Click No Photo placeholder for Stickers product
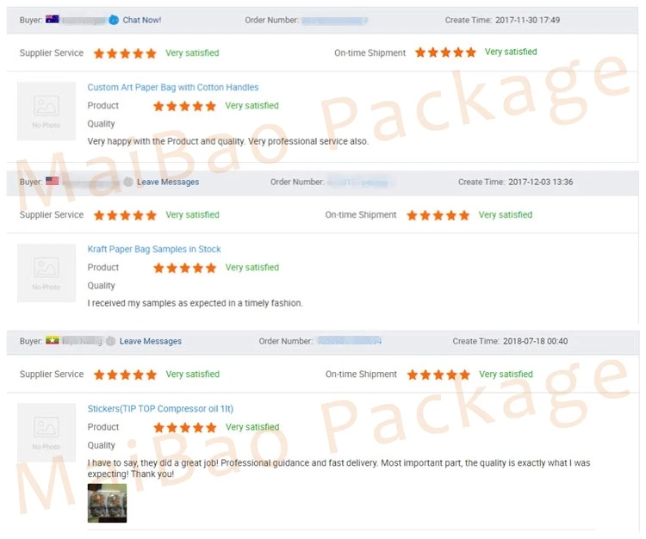Image resolution: width=646 pixels, height=539 pixels. [47, 432]
